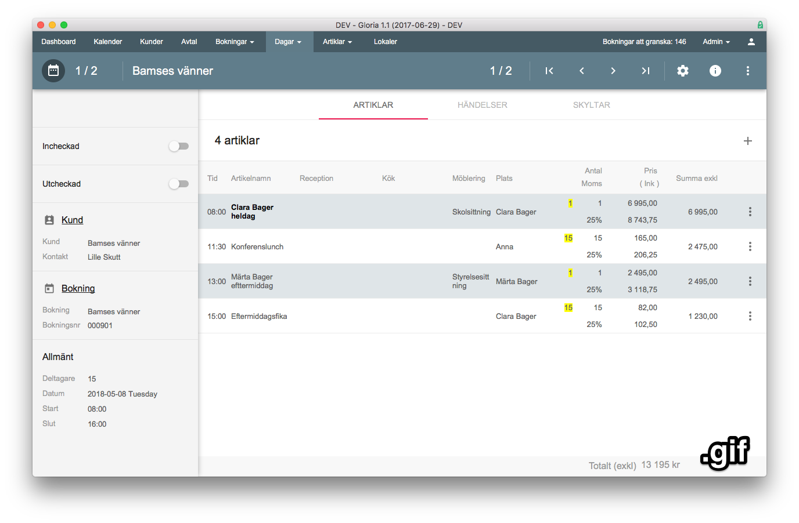Image resolution: width=799 pixels, height=523 pixels.
Task: Click the calendar icon in header
Action: (x=53, y=71)
